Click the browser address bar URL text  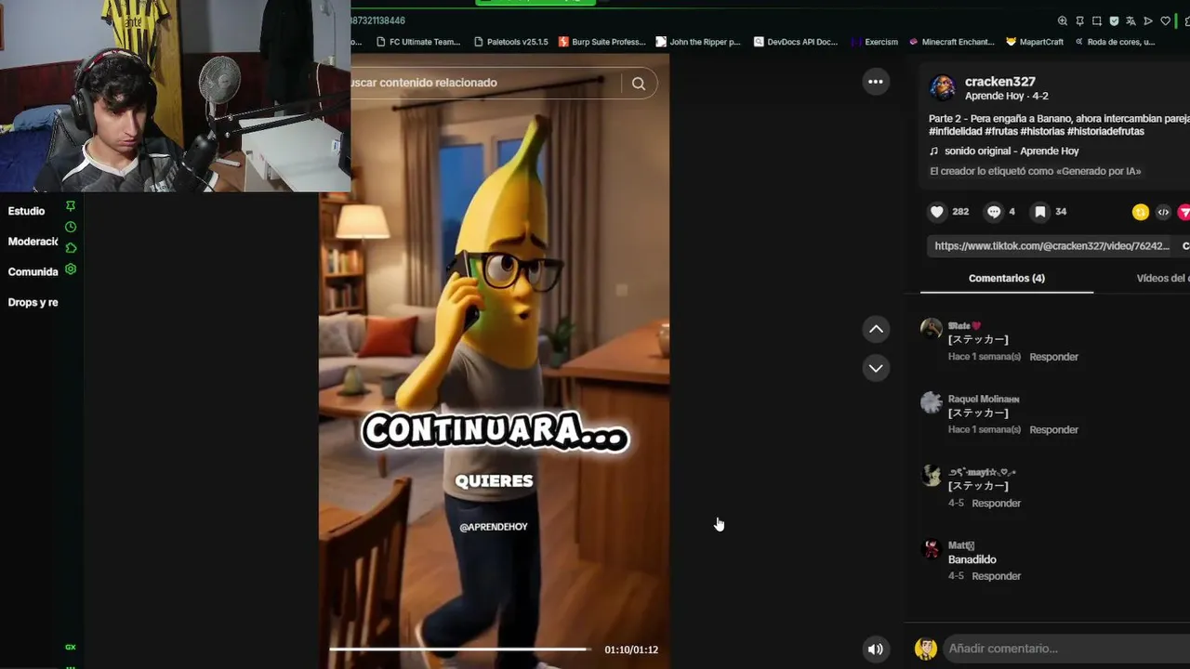377,20
